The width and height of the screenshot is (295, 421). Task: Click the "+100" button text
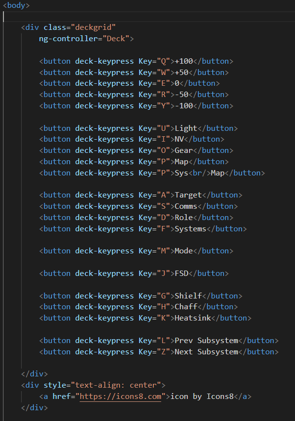184,61
